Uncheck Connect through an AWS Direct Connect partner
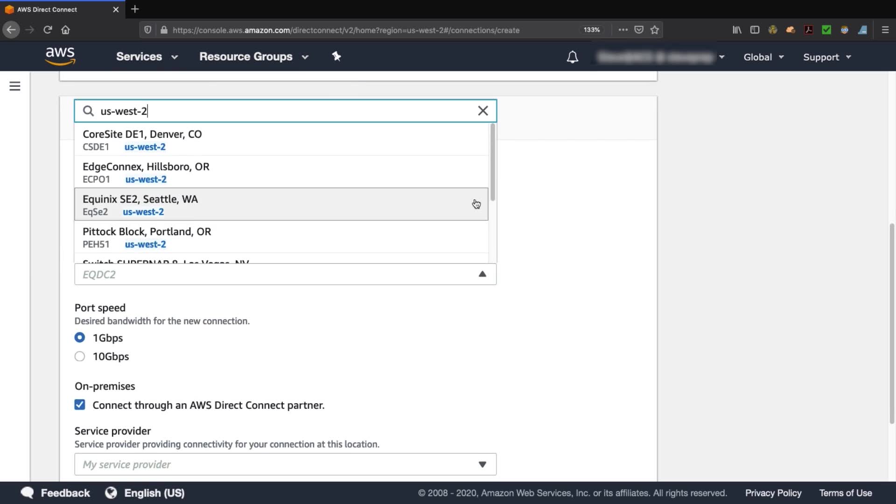The image size is (896, 504). point(80,405)
